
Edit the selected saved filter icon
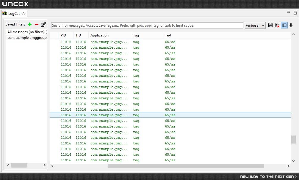pyautogui.click(x=43, y=24)
